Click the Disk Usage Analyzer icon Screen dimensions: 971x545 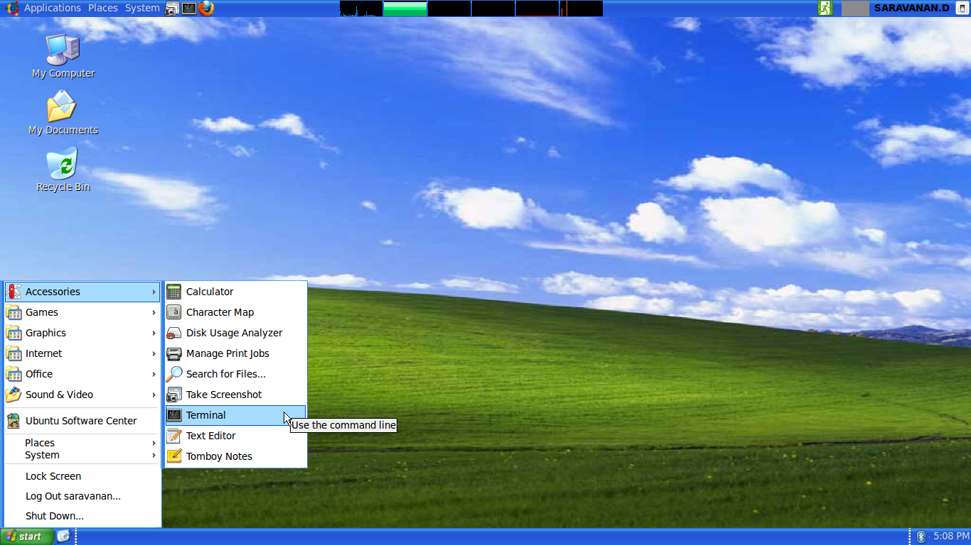coord(174,333)
